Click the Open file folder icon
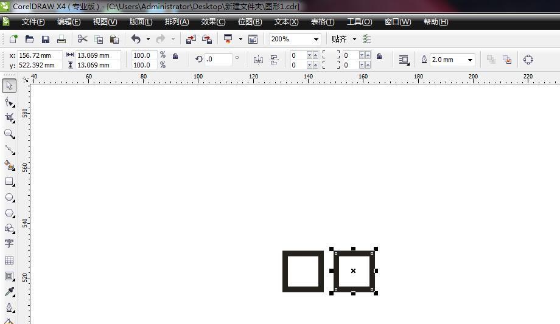This screenshot has width=560, height=324. pos(29,39)
